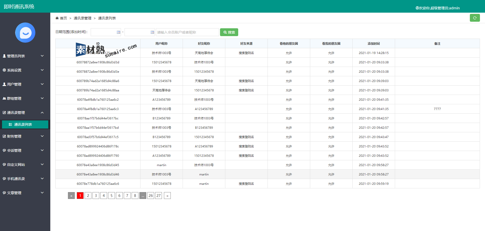Click the 通讯录列表 list icon in sidebar
The width and height of the screenshot is (485, 231).
click(x=10, y=124)
